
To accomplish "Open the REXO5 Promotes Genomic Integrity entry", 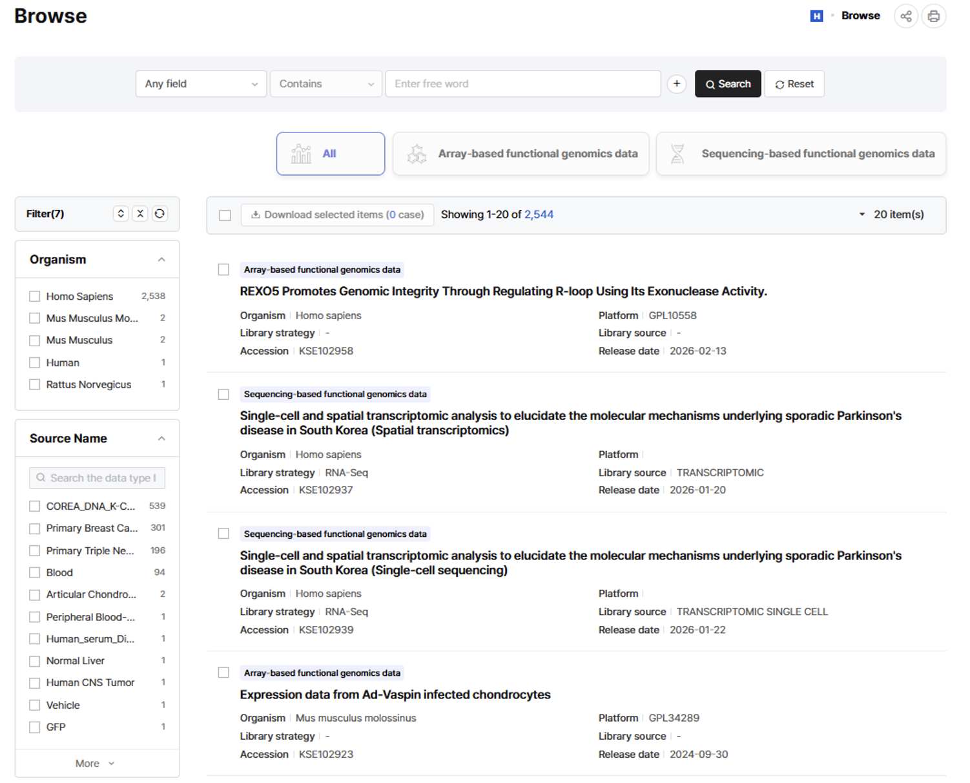I will (503, 291).
